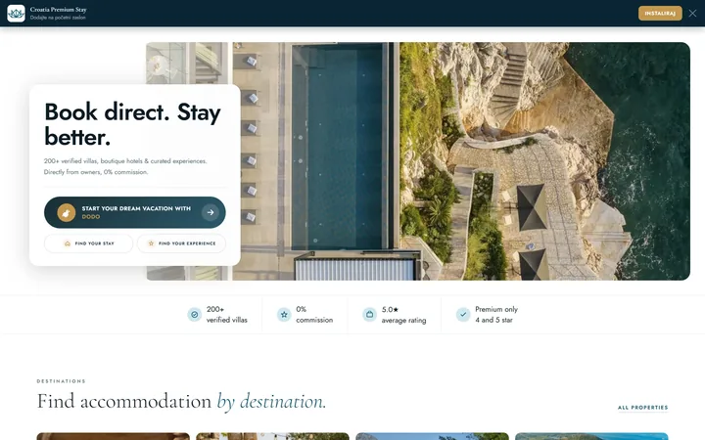
Task: Start your dream vacation with Dodo
Action: point(135,212)
